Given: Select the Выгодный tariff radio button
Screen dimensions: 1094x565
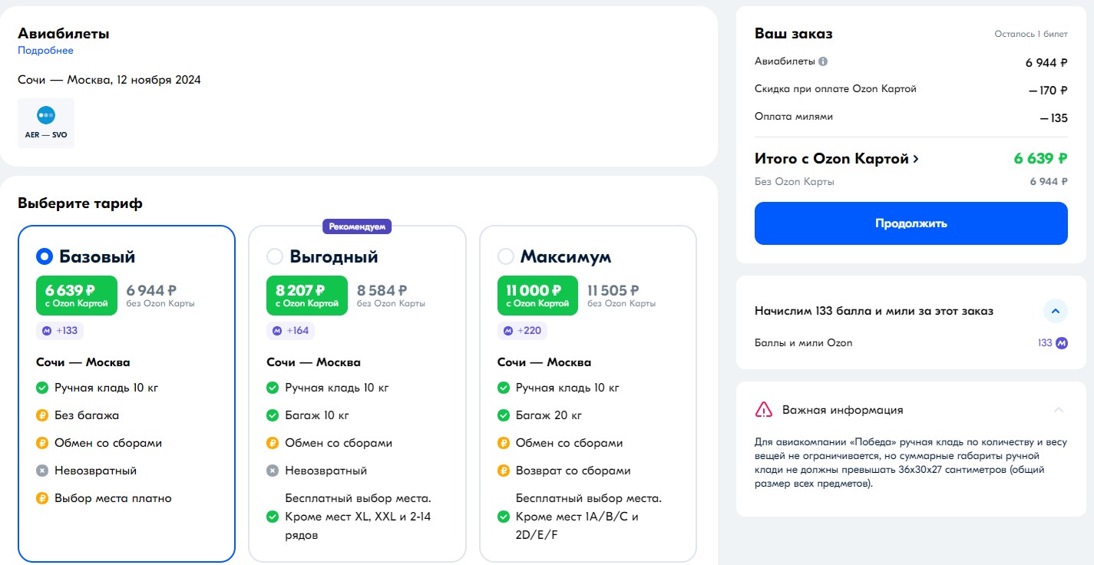Looking at the screenshot, I should [x=275, y=256].
